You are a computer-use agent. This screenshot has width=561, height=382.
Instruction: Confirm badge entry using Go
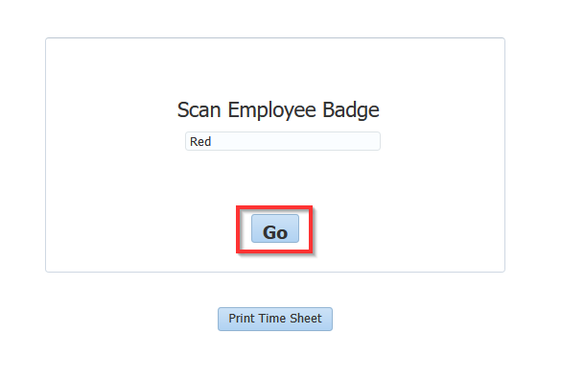coord(275,228)
